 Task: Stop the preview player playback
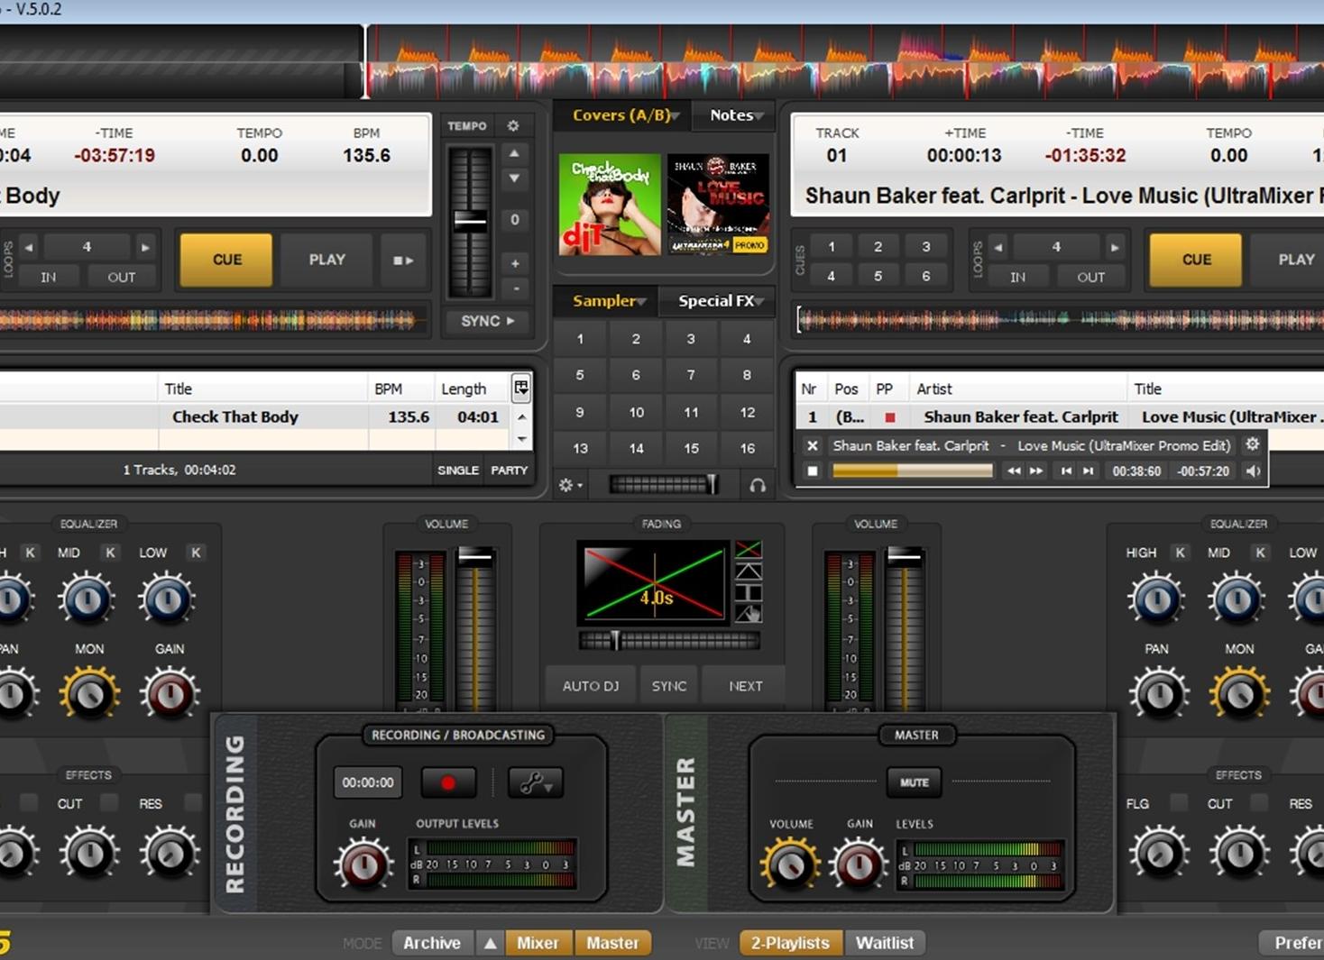click(813, 471)
